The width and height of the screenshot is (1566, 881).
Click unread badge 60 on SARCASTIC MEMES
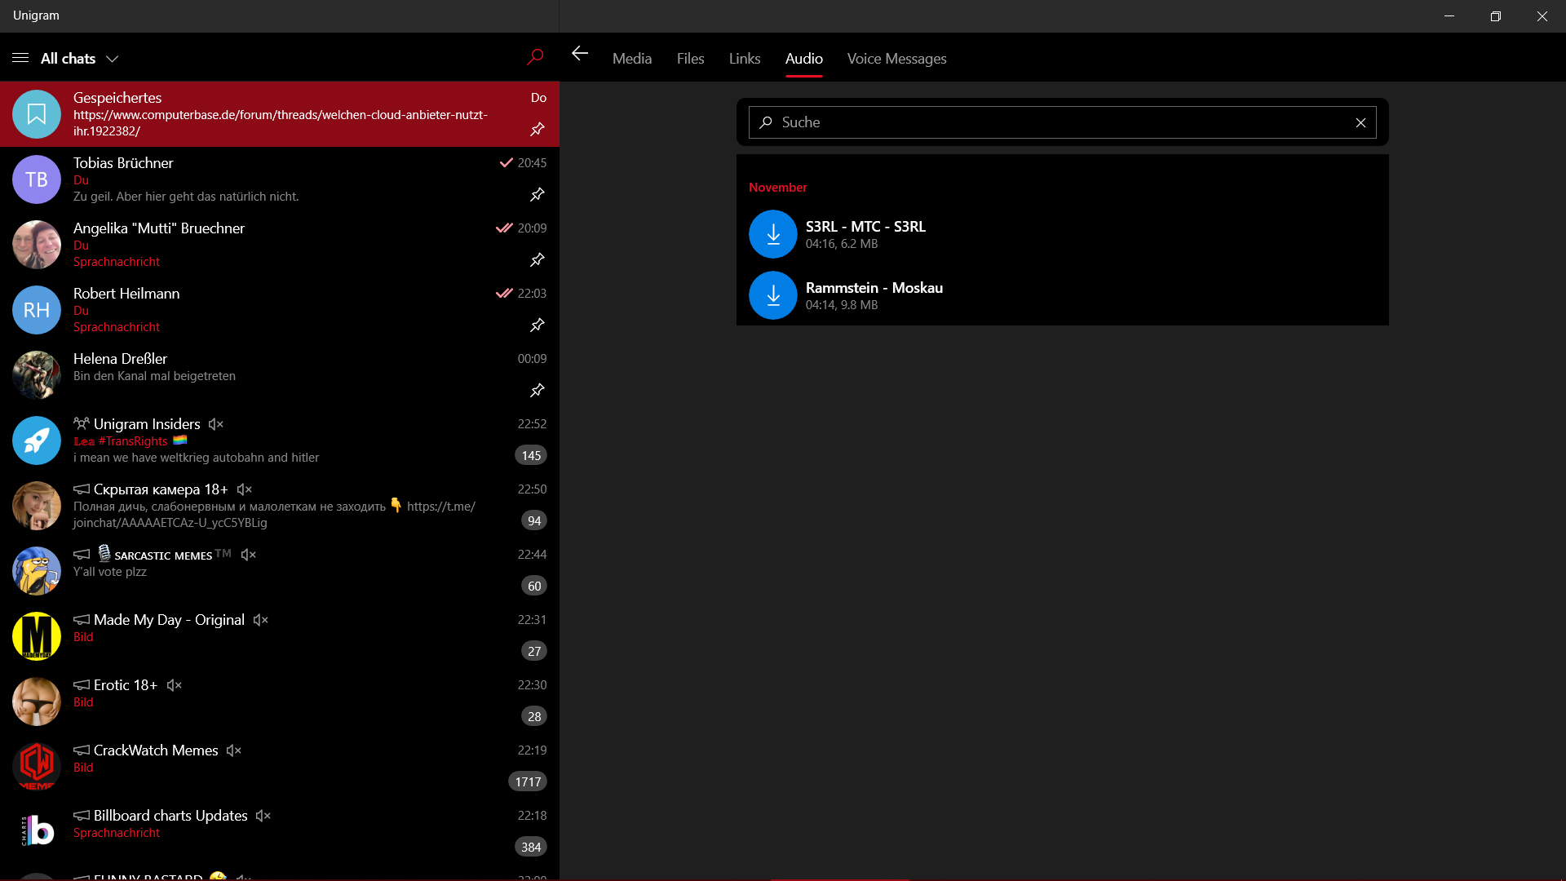[534, 586]
